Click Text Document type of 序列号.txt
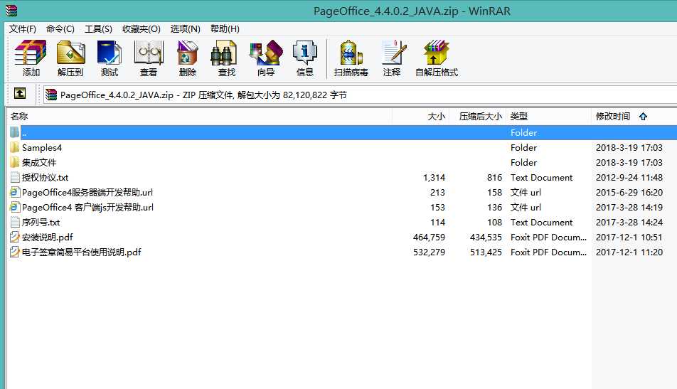Image resolution: width=677 pixels, height=389 pixels. [541, 223]
